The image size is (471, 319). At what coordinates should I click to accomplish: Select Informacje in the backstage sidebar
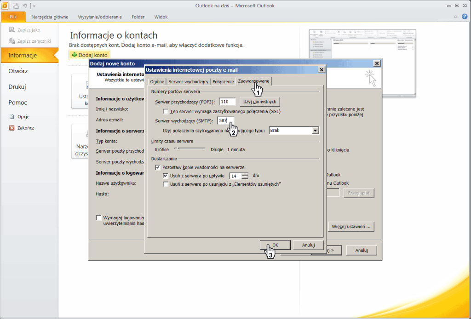(x=29, y=55)
